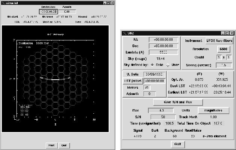Image resolution: width=236 pixels, height=150 pixels.
Task: Click the S/N input field showing 50
Action: tap(163, 117)
